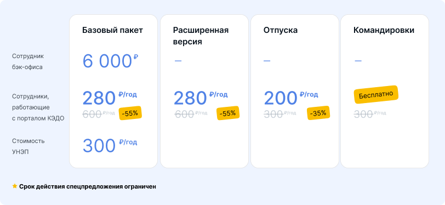Click the Сотрудник бэк-офиса row label
This screenshot has height=205, width=445.
coord(28,61)
